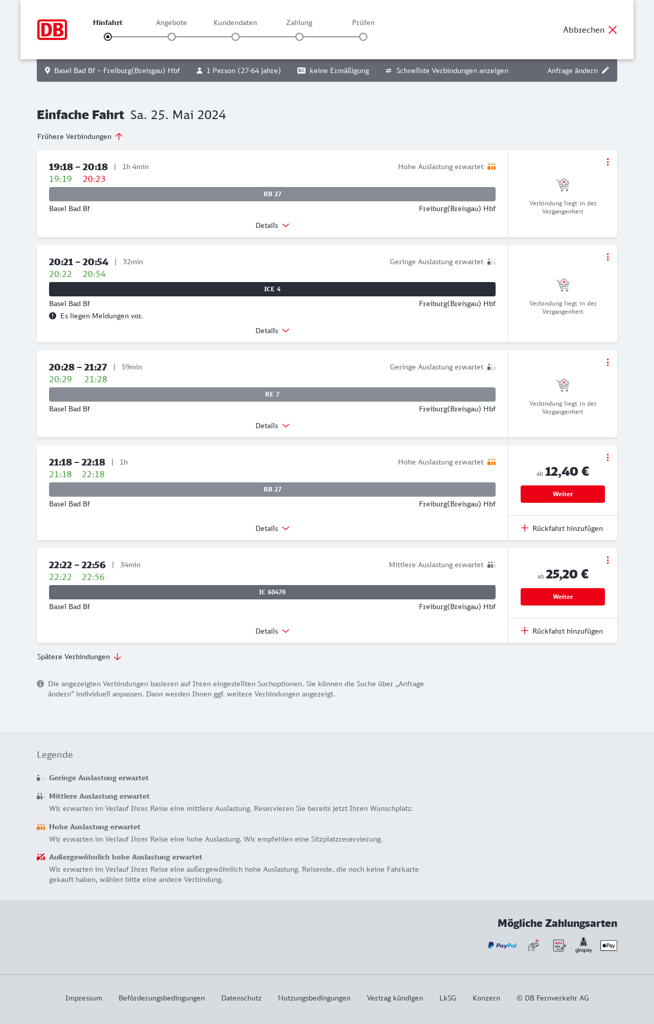Expand Details for the 19:18 RB 27 connection
The height and width of the screenshot is (1024, 654).
point(272,225)
